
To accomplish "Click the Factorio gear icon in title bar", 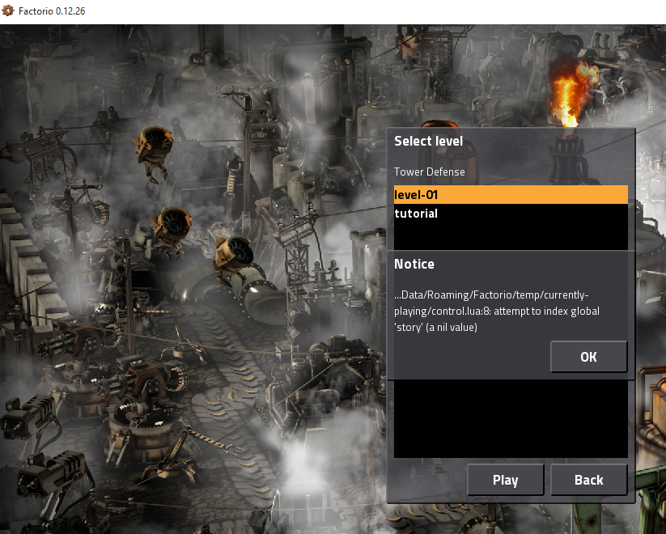I will (x=8, y=11).
